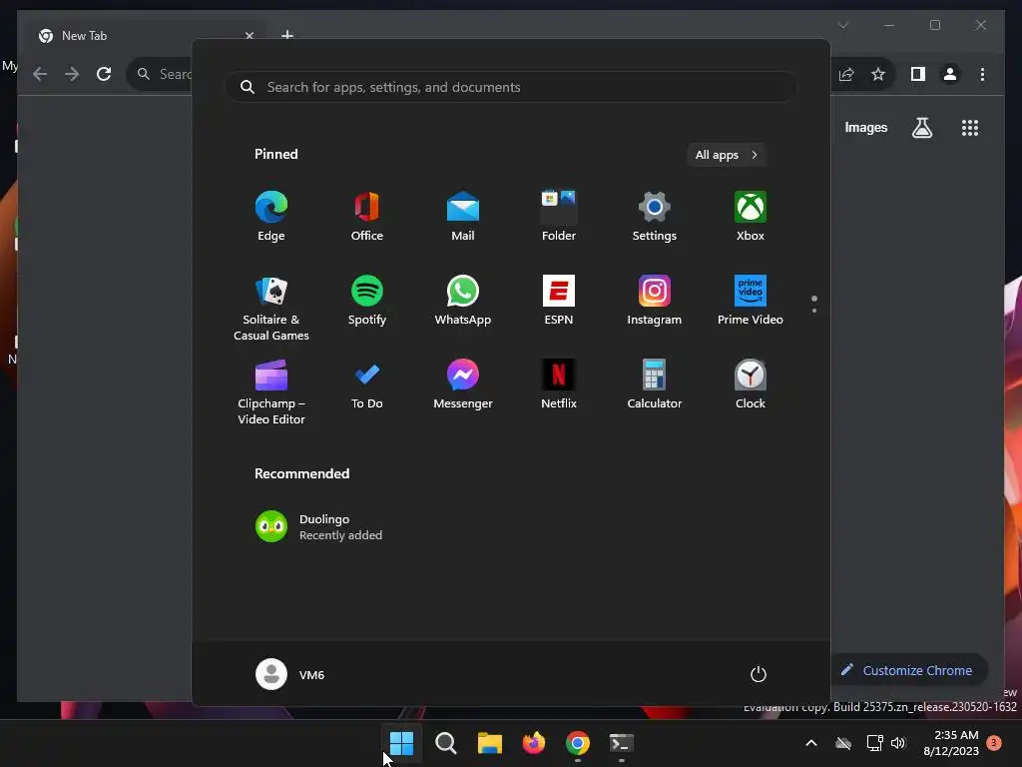Bookmark this tab with the star icon

point(878,74)
